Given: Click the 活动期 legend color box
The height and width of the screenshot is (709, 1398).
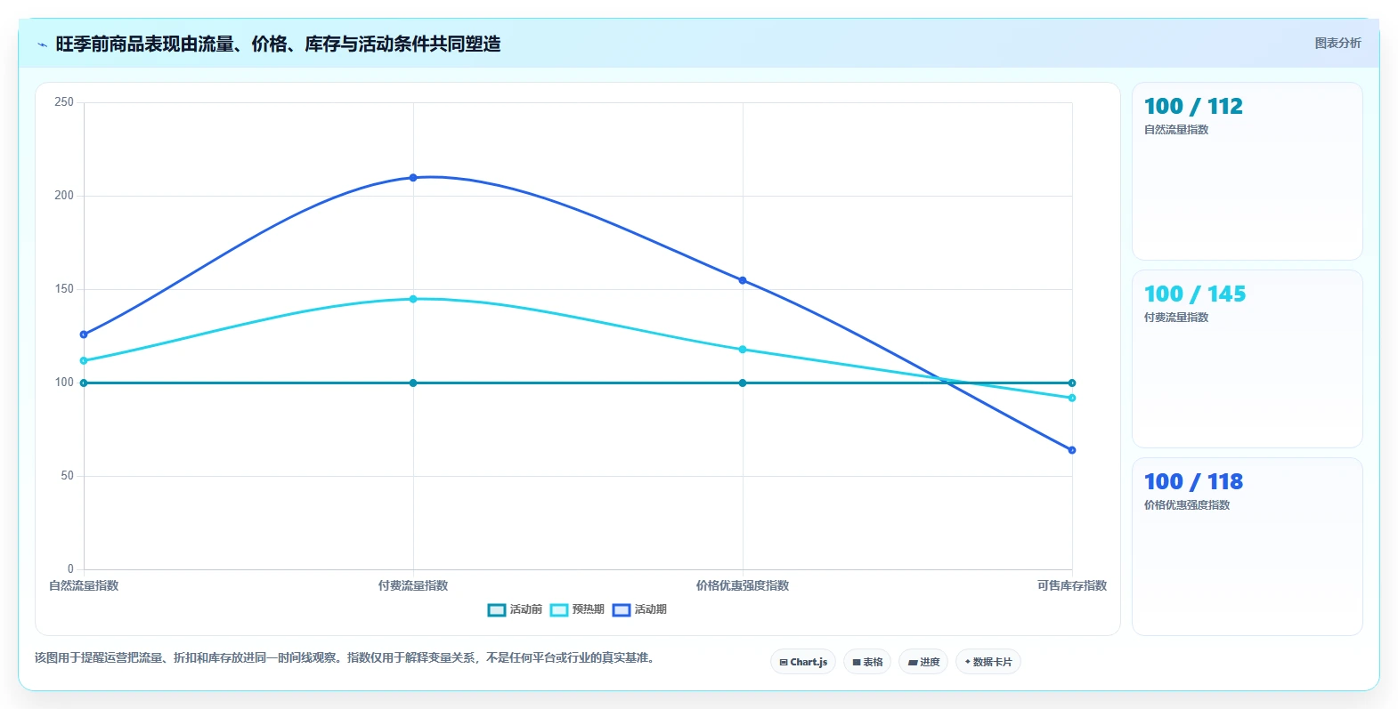Looking at the screenshot, I should [x=622, y=609].
